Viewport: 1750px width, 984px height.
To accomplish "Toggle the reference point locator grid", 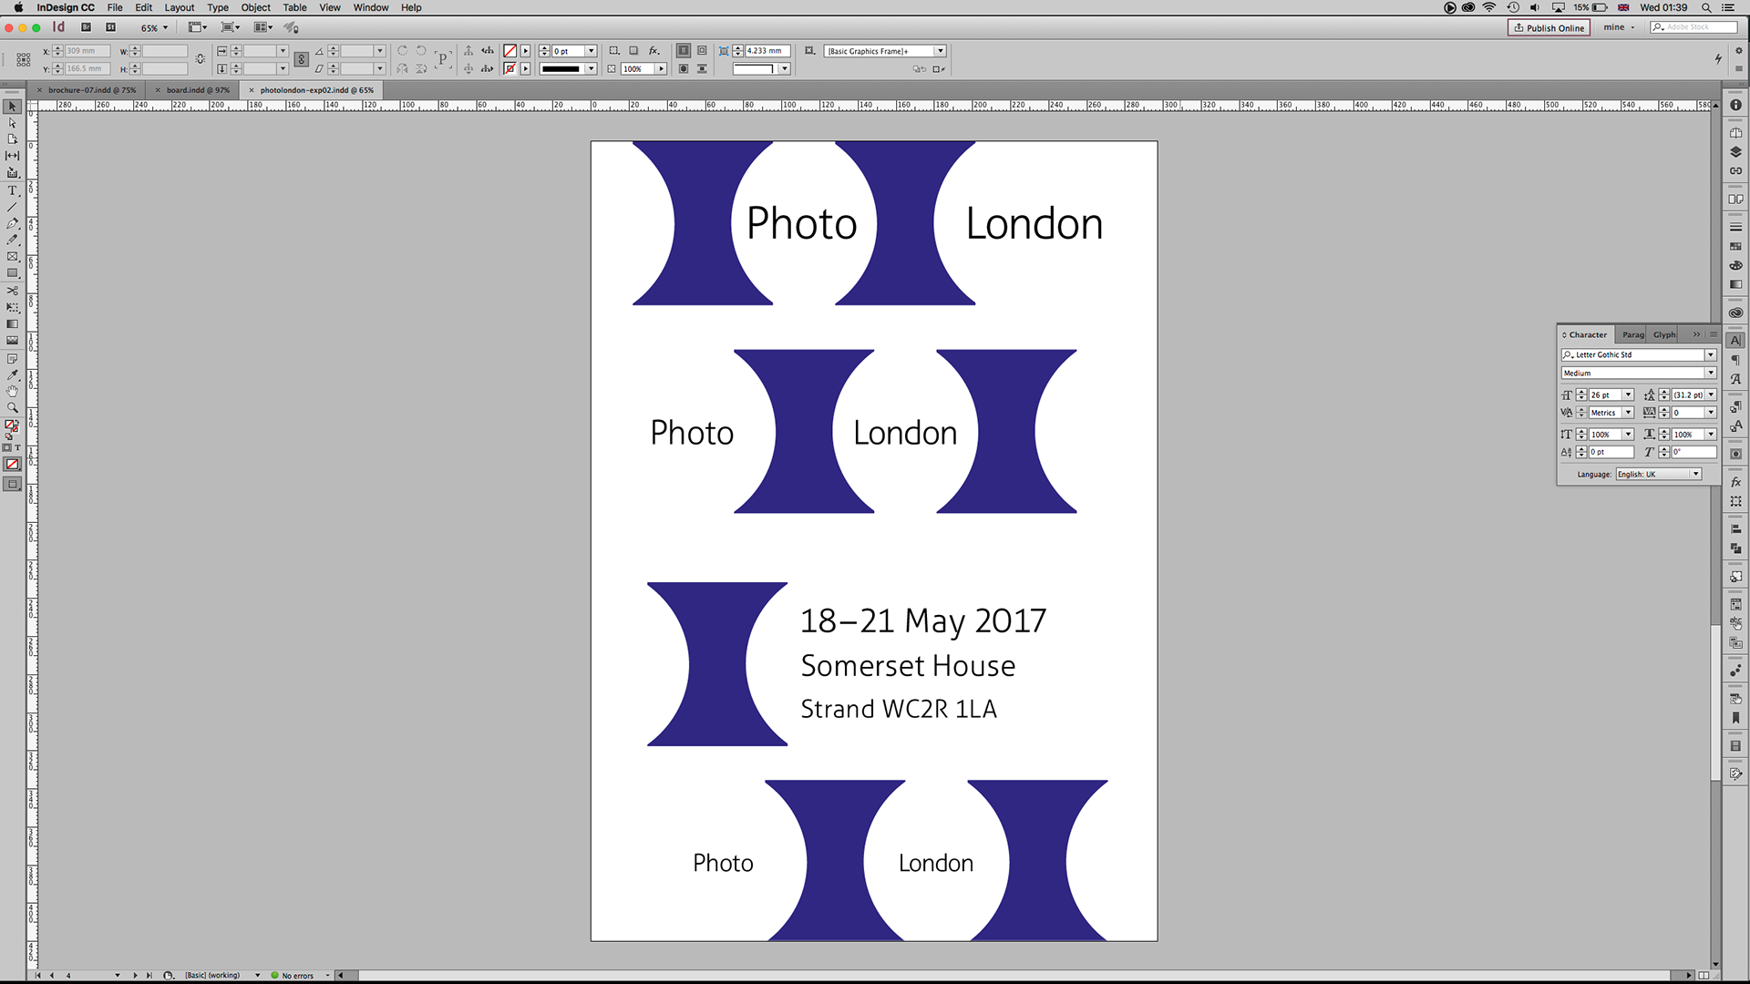I will point(24,59).
